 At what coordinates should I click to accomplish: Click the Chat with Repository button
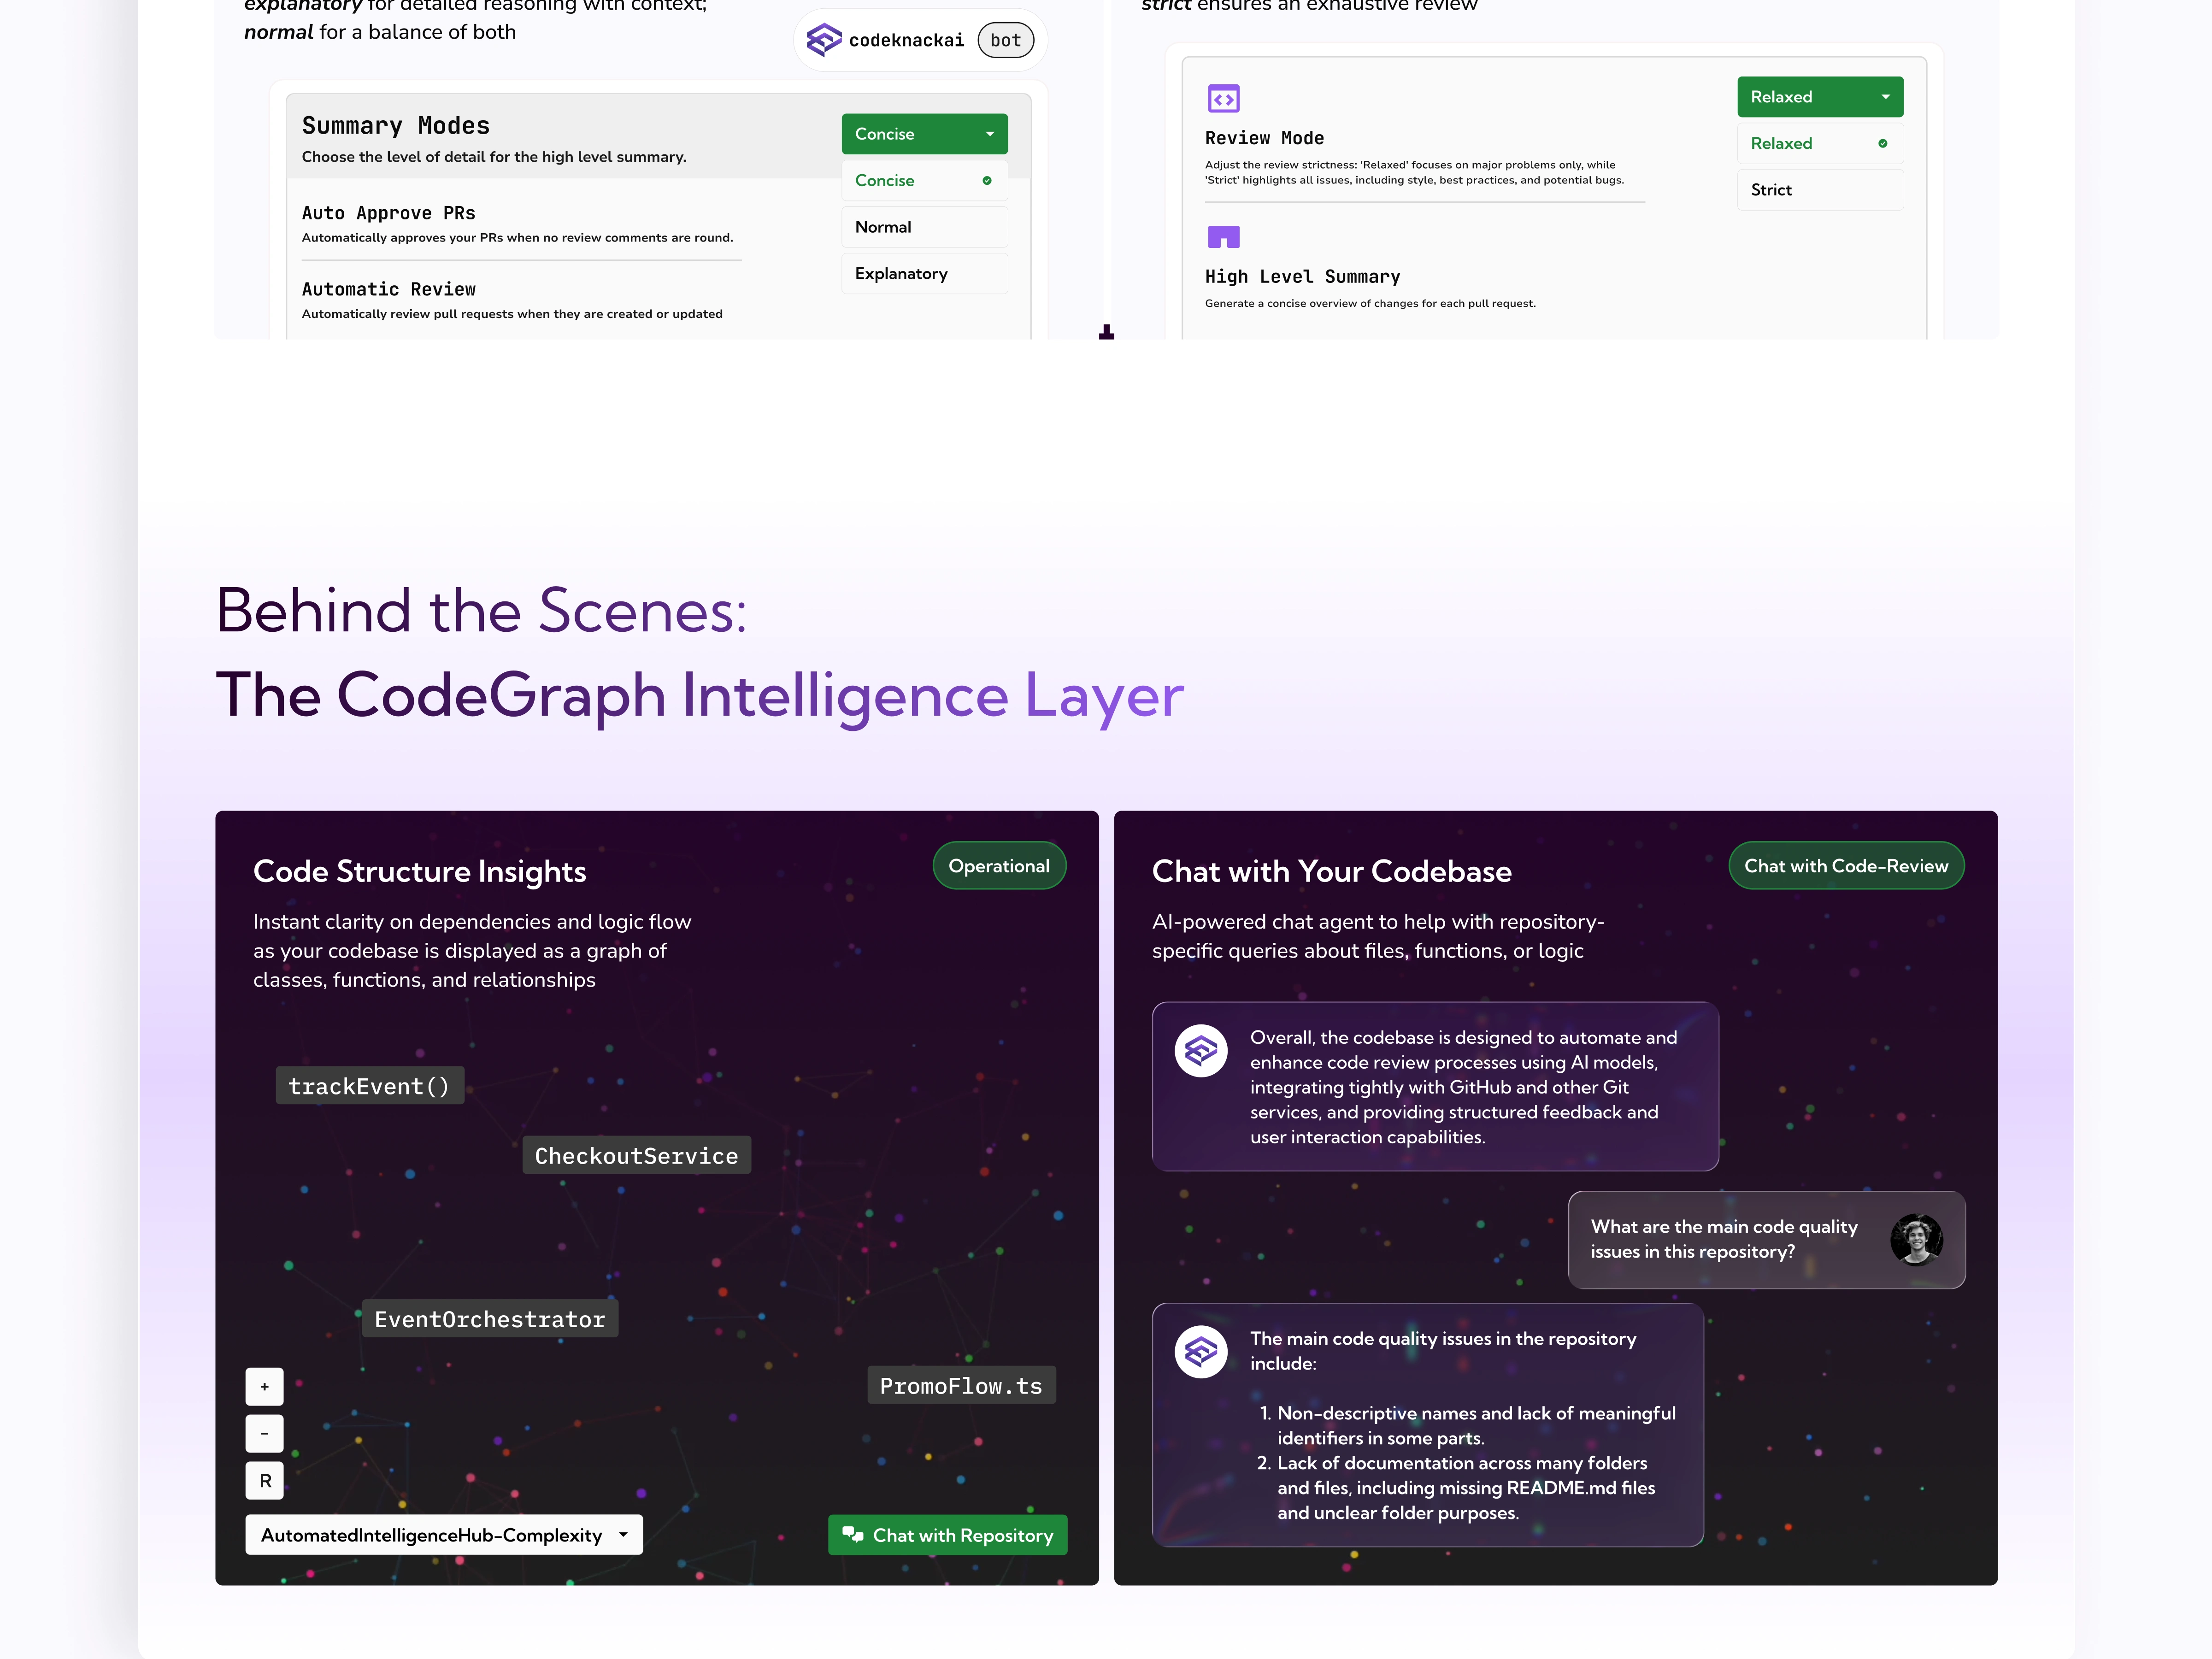[x=947, y=1535]
